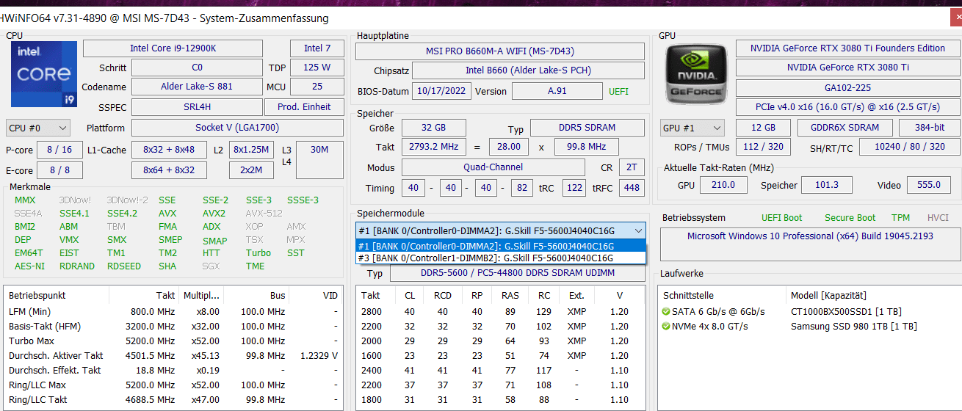
Task: Click the P-core 8 / 16 value
Action: click(x=59, y=150)
